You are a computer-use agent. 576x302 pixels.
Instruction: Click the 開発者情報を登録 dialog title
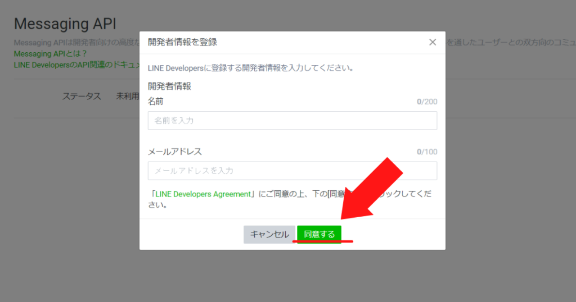[x=182, y=42]
